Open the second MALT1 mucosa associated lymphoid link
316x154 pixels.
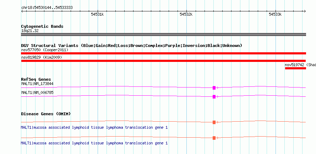point(94,143)
